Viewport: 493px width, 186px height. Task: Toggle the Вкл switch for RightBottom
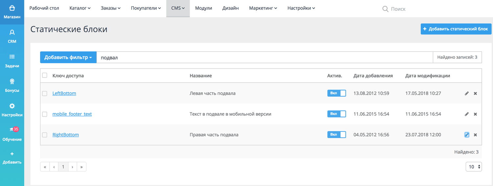(x=337, y=134)
